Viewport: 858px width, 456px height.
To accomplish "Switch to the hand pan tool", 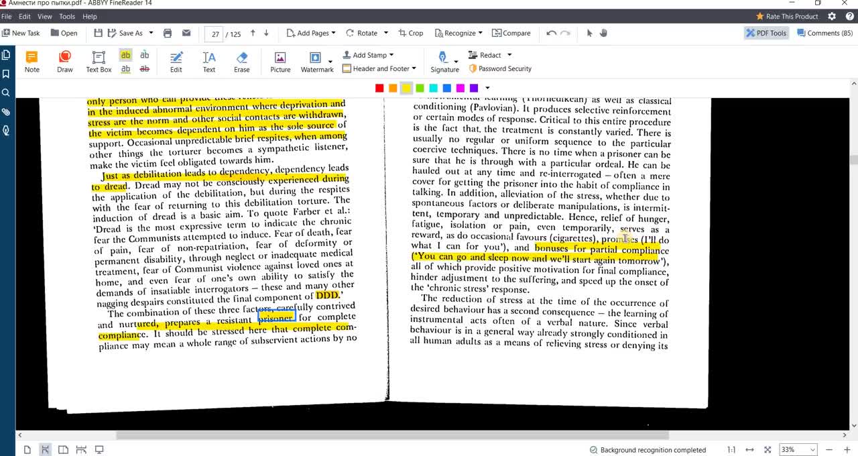I will (603, 33).
